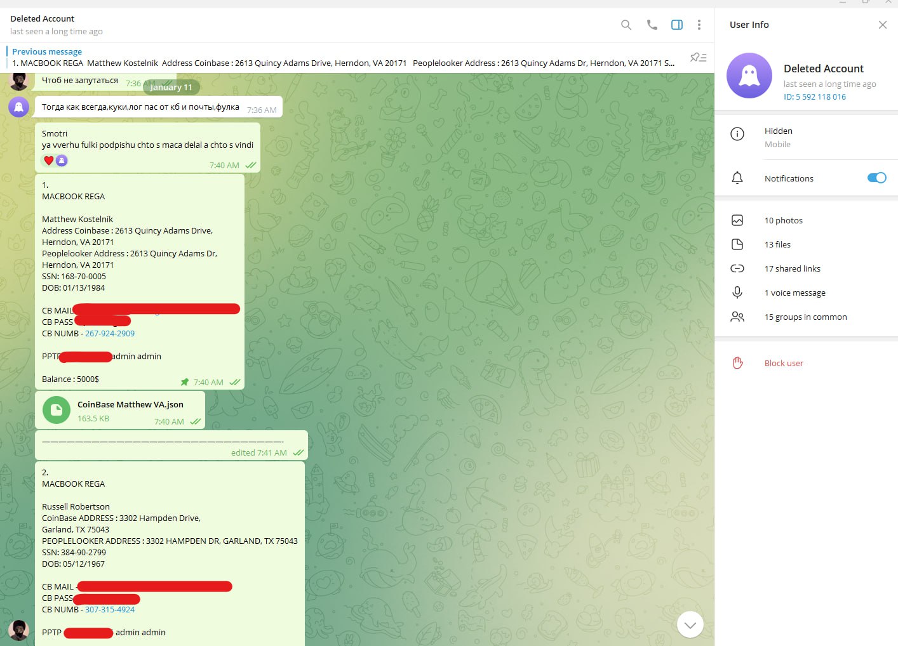This screenshot has width=898, height=646.
Task: Open the voice message microphone icon
Action: coord(737,293)
